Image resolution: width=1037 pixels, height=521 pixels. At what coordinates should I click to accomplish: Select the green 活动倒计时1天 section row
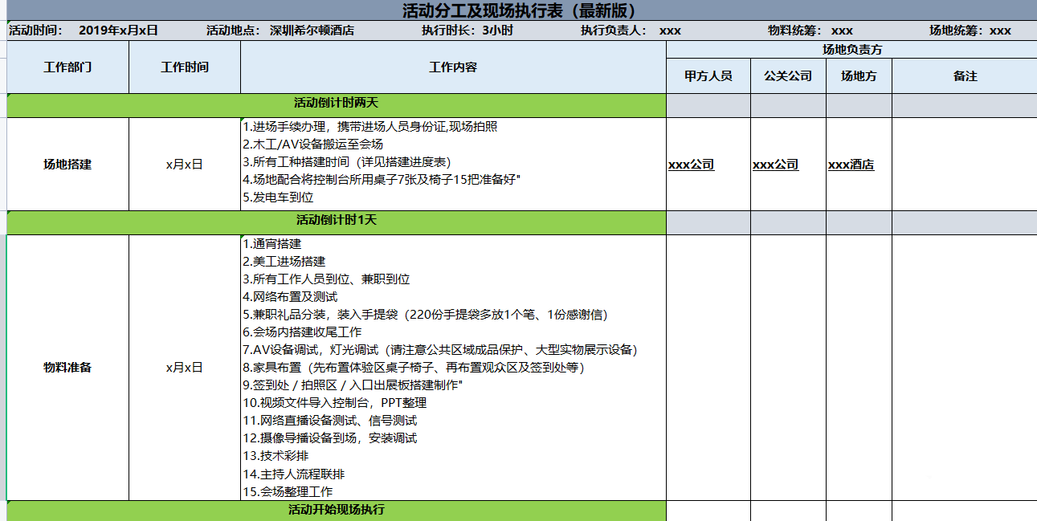[x=336, y=220]
